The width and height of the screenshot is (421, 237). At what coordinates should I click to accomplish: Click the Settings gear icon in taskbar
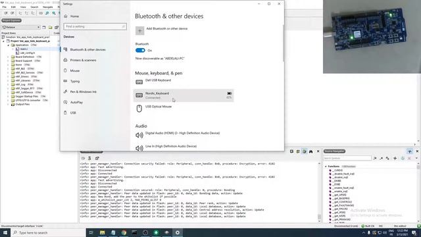pyautogui.click(x=178, y=232)
